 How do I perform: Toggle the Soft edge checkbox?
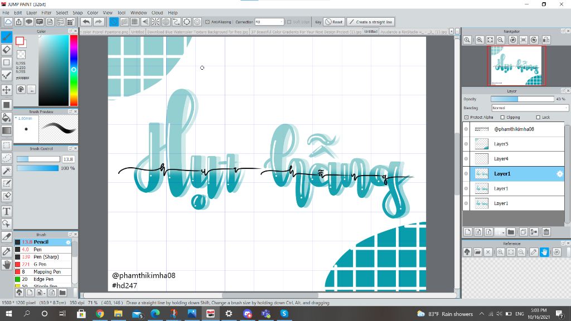[x=289, y=22]
